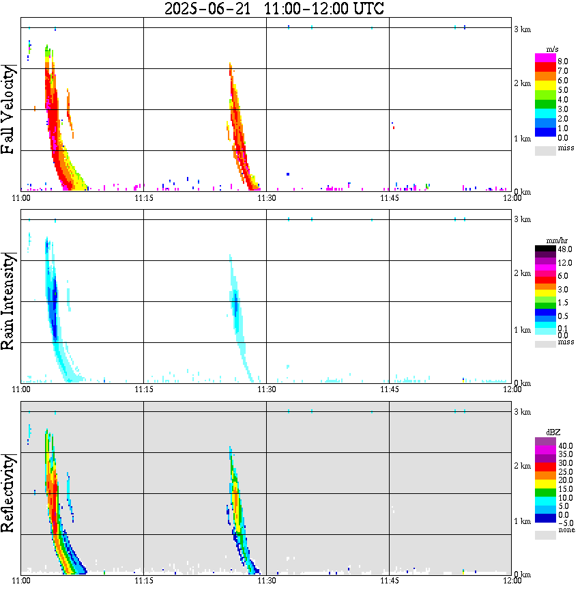Select 11:30 time tick under Reflectivity panel
Viewport: 580px width, 593px height.
[x=266, y=581]
